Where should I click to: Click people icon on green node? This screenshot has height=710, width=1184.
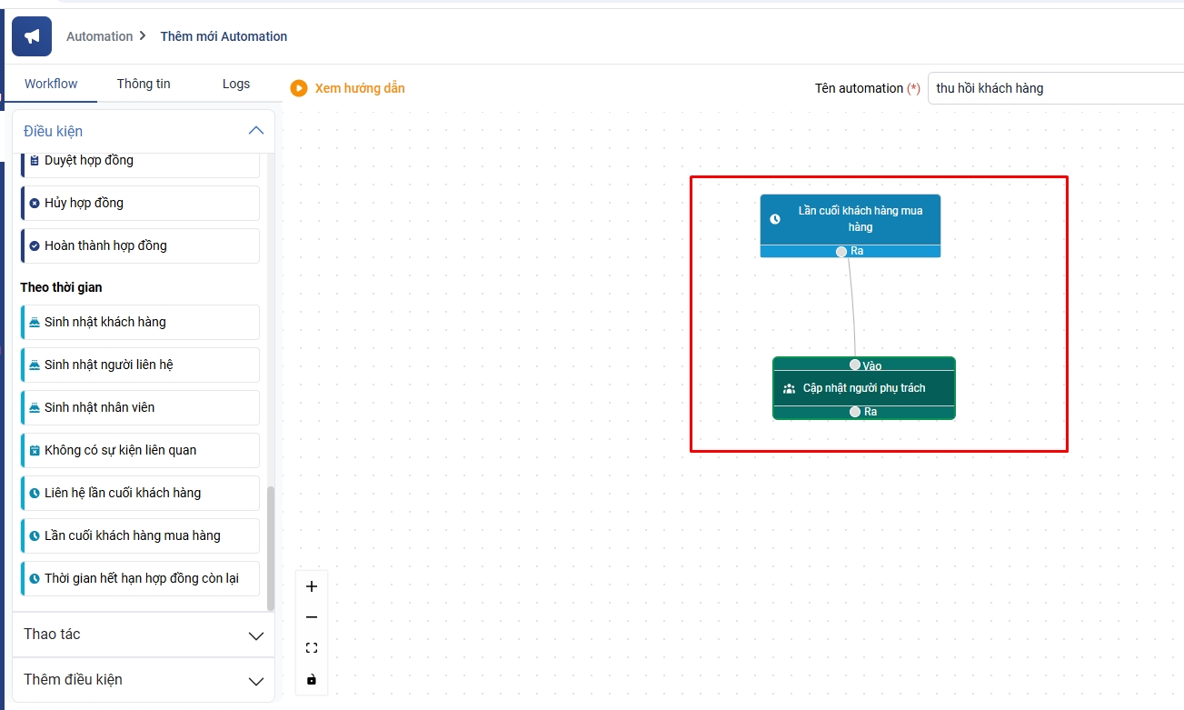tap(789, 388)
